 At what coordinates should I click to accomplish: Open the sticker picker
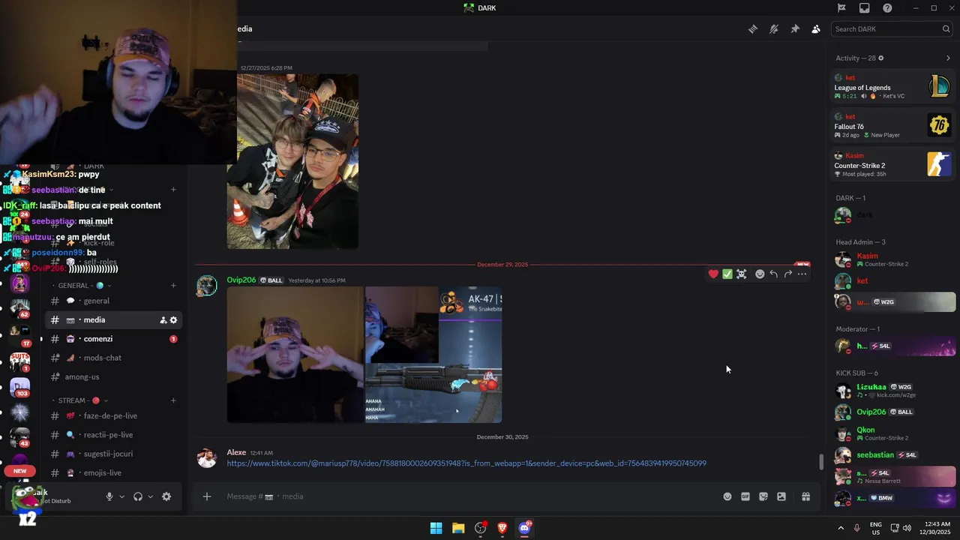click(763, 496)
